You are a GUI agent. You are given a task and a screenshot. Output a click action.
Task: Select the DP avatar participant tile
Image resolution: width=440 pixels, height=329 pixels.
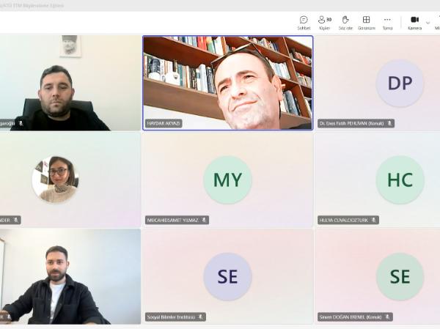[400, 83]
